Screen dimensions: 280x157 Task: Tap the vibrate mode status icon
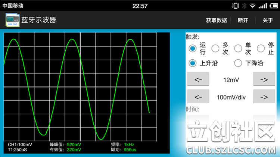pyautogui.click(x=236, y=6)
